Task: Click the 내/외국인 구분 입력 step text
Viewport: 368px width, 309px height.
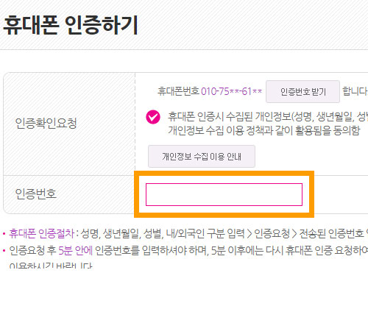Action: coord(205,233)
